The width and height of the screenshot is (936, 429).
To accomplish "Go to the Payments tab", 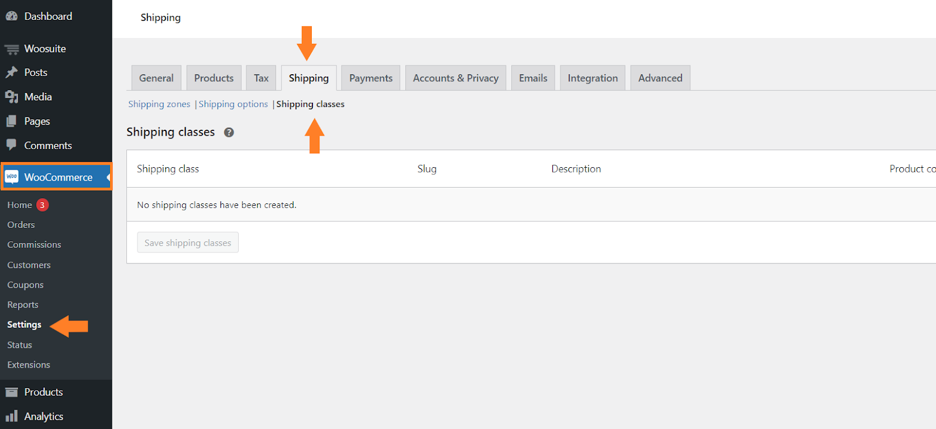I will 371,78.
